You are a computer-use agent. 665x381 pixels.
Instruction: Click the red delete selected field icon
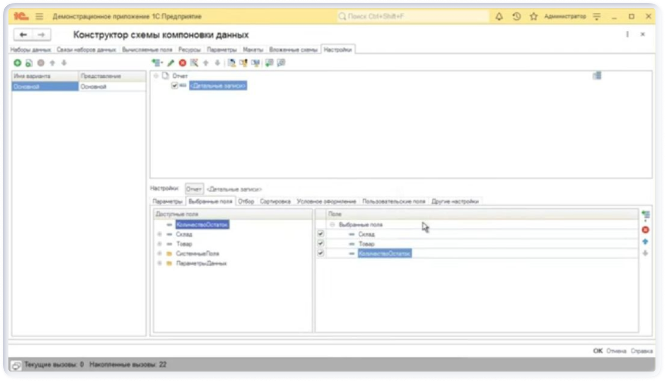pyautogui.click(x=645, y=230)
